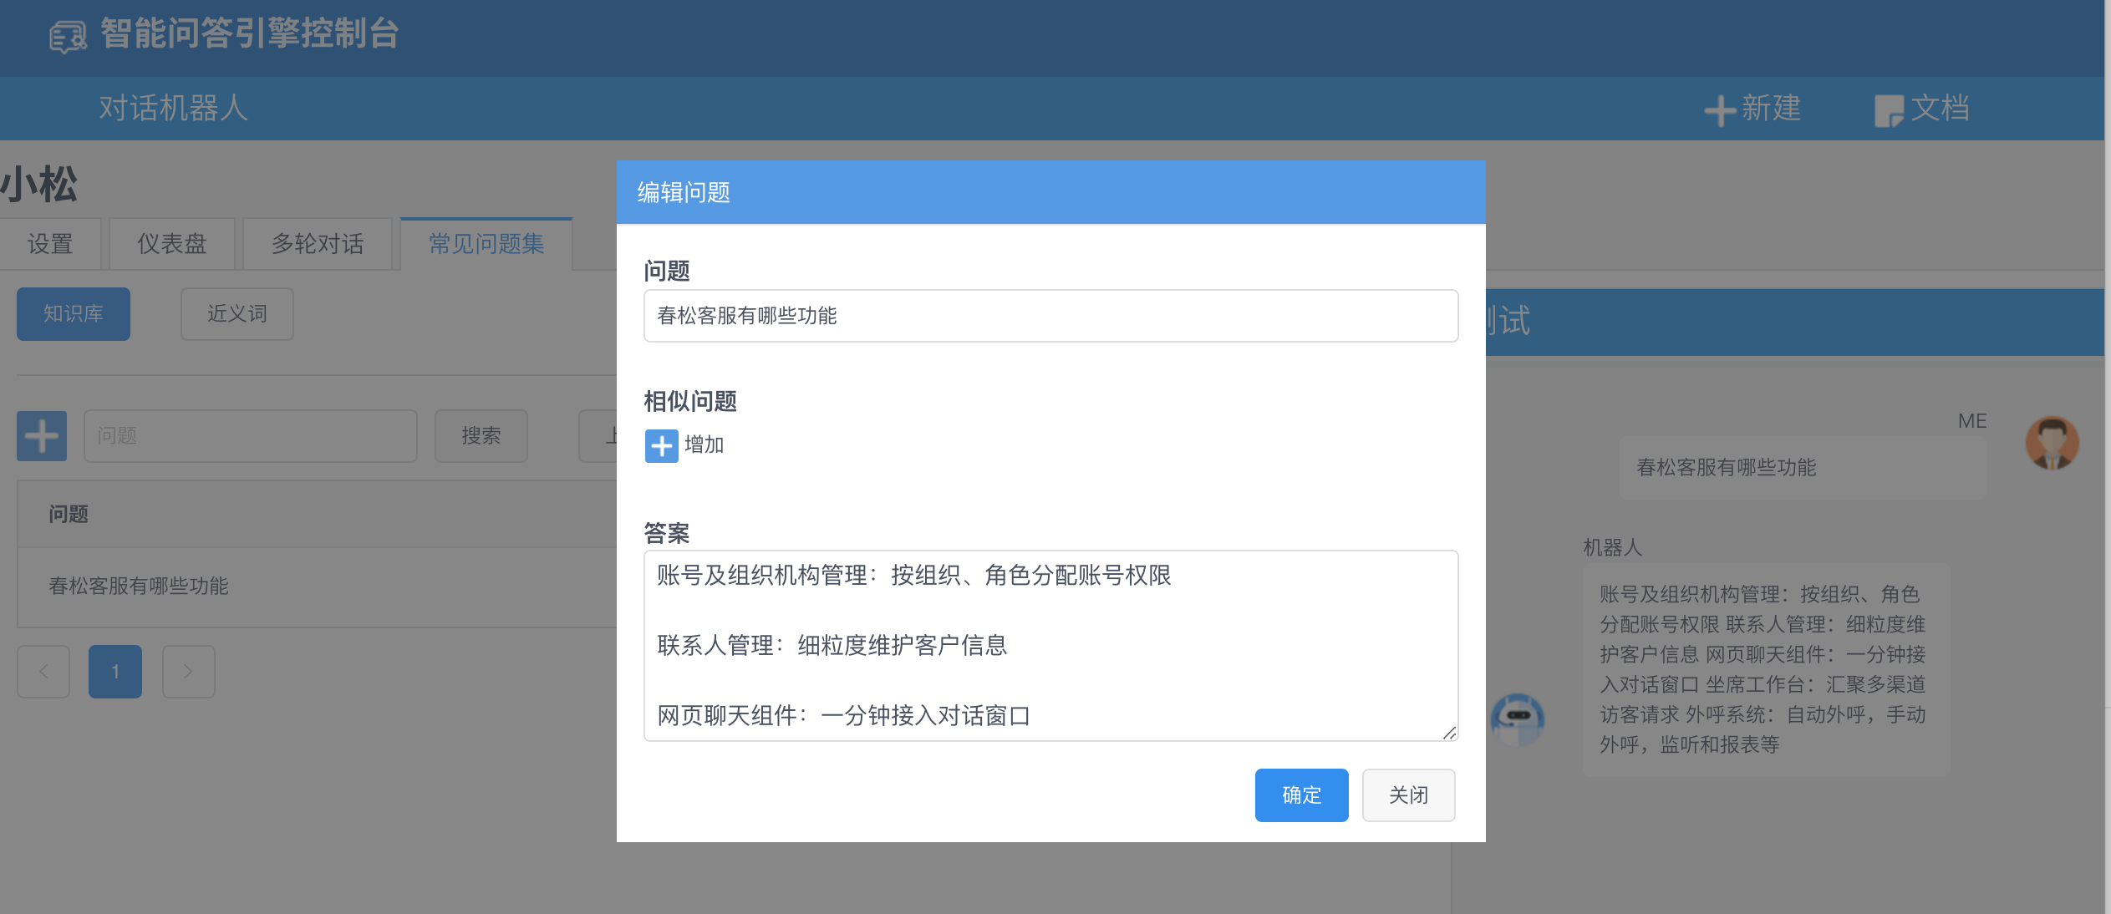Image resolution: width=2111 pixels, height=914 pixels.
Task: Open the 文档 link in header
Action: tap(1940, 109)
